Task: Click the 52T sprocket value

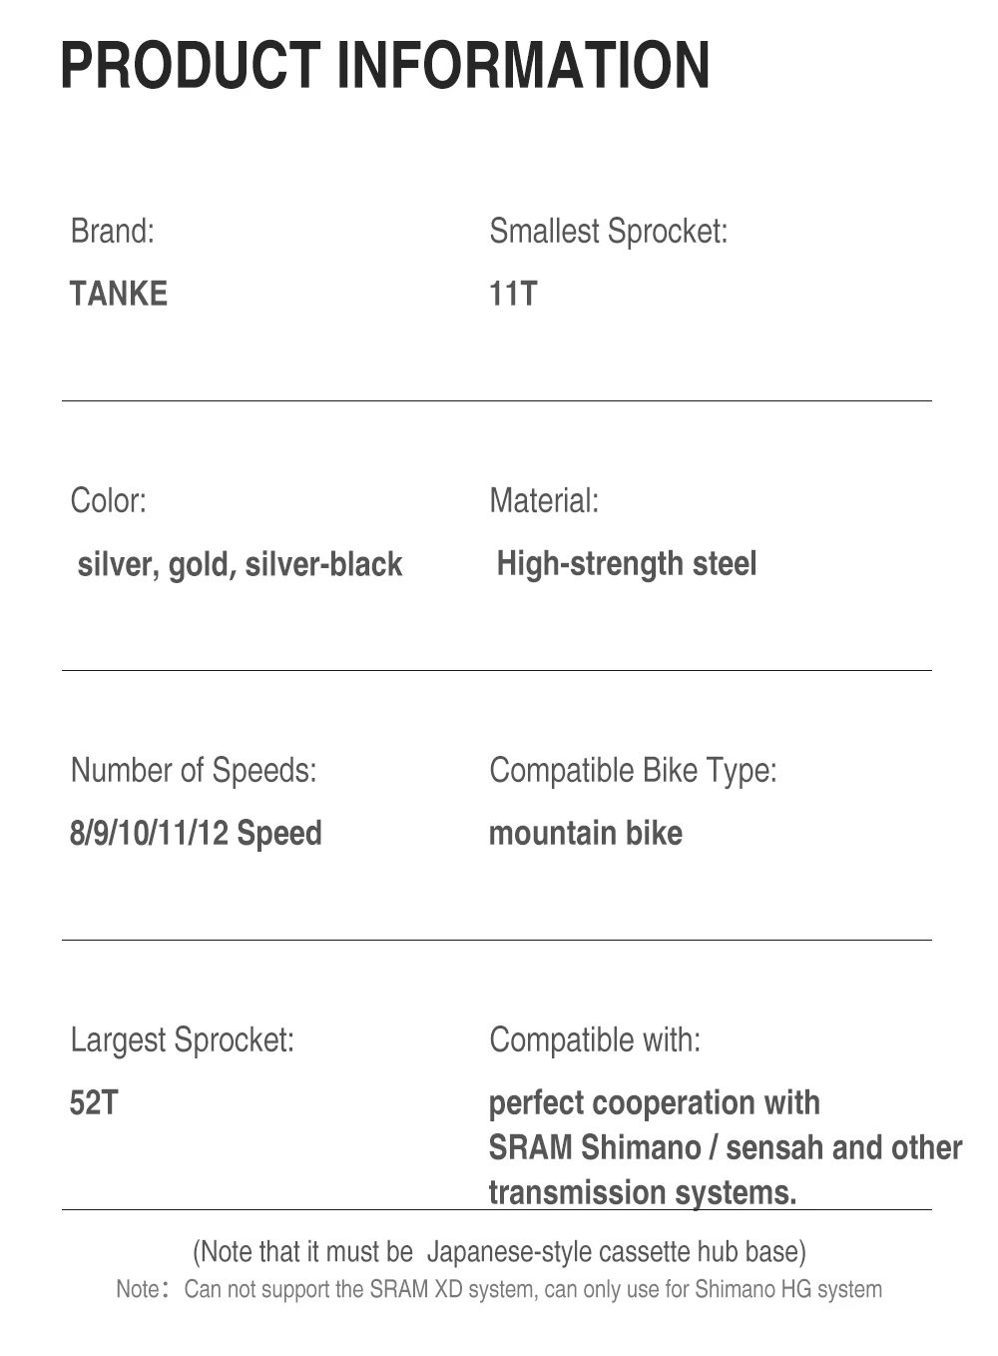Action: pyautogui.click(x=94, y=1102)
